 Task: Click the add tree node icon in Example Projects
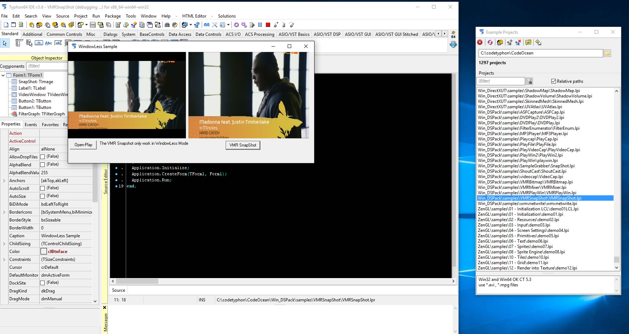(x=509, y=42)
